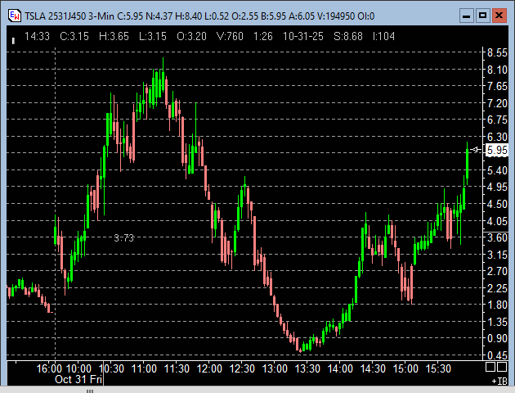Click the TSLA 2531J450 3-Min title text

[x=71, y=15]
